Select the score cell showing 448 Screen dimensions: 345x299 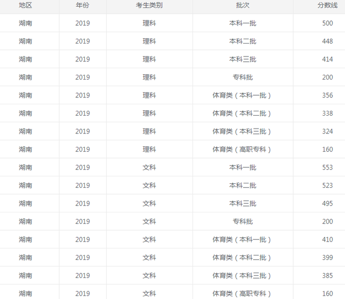(x=327, y=41)
